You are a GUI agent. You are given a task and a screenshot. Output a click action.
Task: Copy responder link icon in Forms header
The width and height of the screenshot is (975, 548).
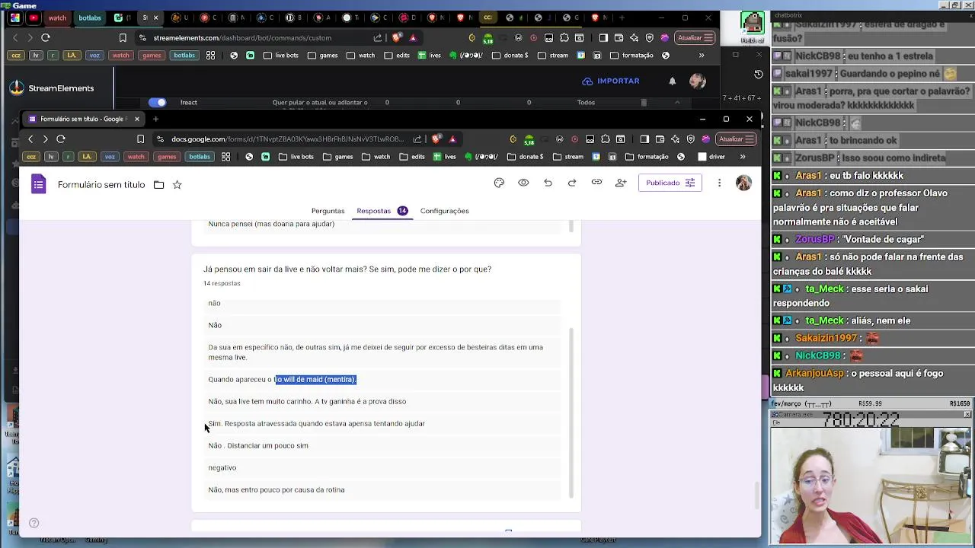coord(596,183)
